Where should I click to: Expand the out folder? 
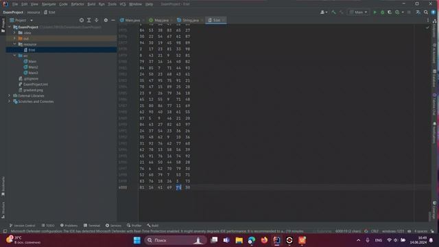pyautogui.click(x=14, y=38)
